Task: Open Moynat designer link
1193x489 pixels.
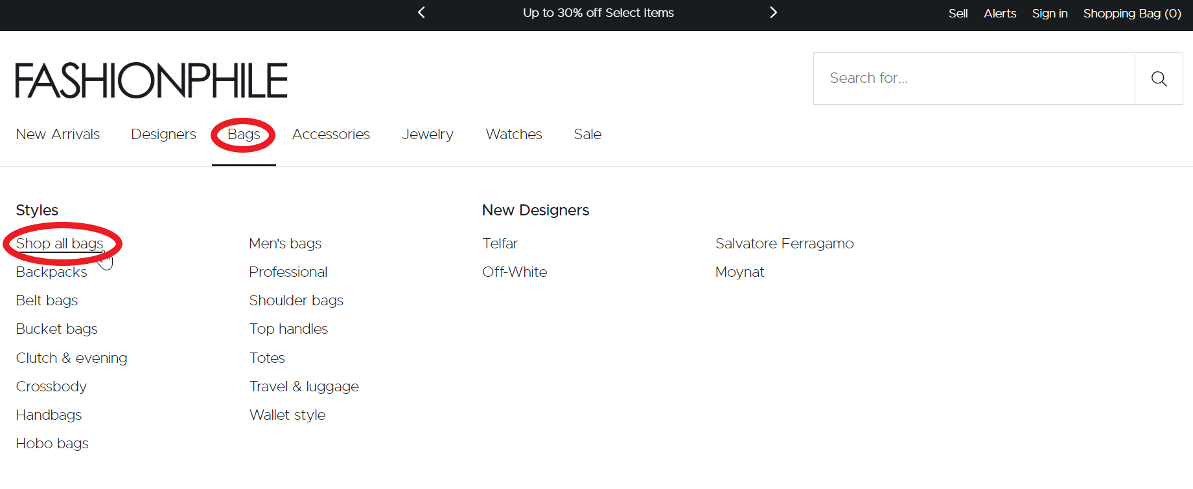Action: [x=739, y=272]
